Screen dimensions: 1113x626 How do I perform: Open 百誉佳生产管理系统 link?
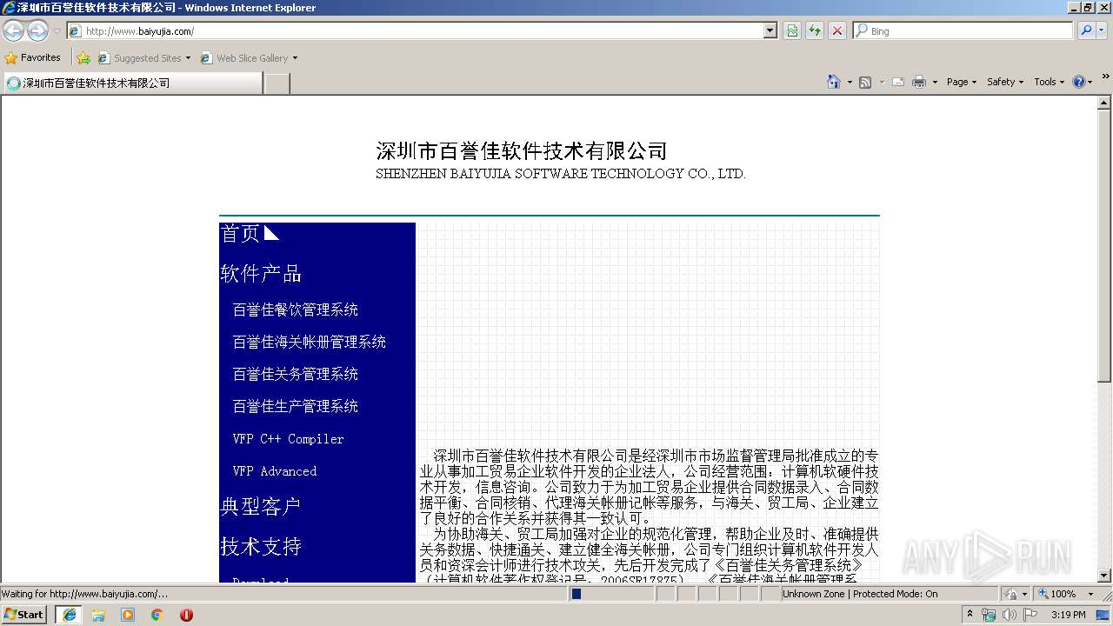[296, 406]
